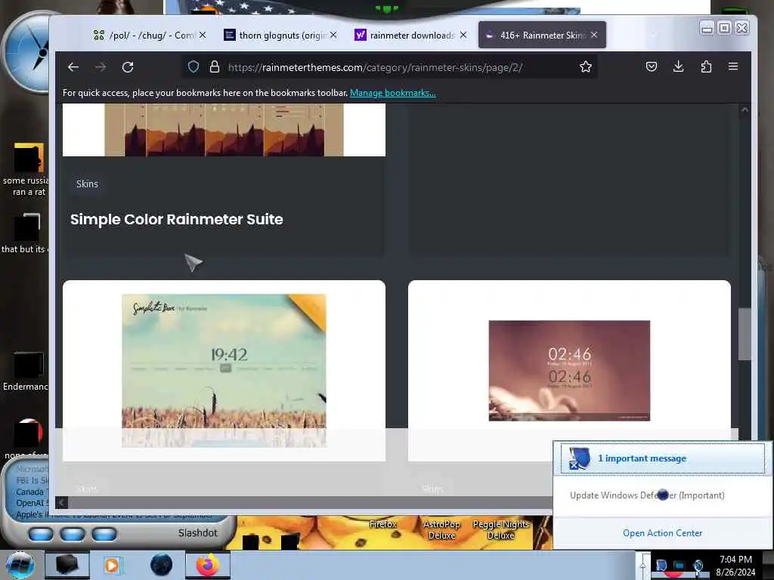Click the forward navigation arrow
774x580 pixels.
coord(101,67)
